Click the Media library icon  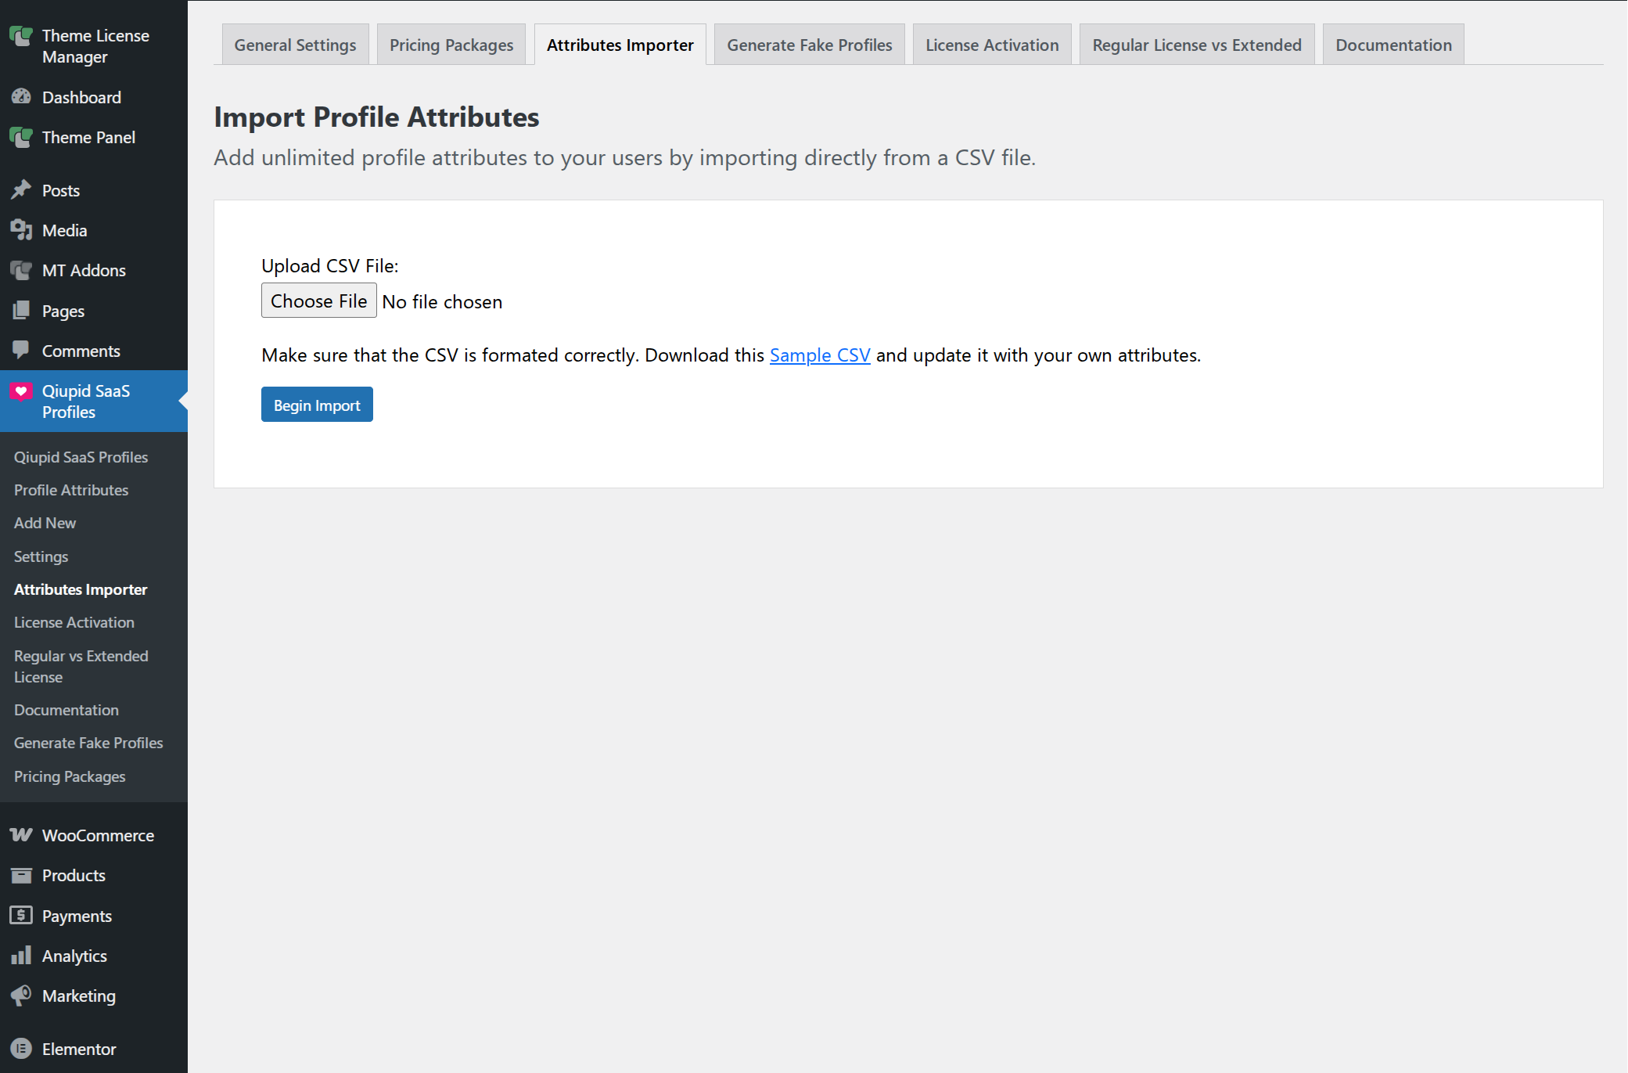pyautogui.click(x=21, y=230)
